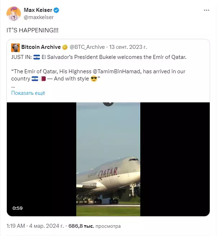Click the 0:59 video duration label
This screenshot has width=218, height=236.
[18, 208]
